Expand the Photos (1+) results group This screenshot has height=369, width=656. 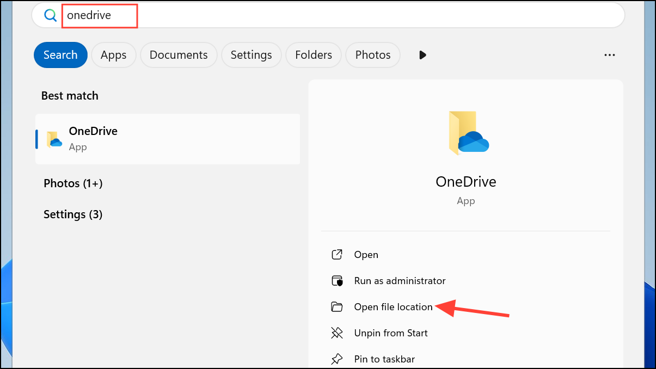pos(73,183)
